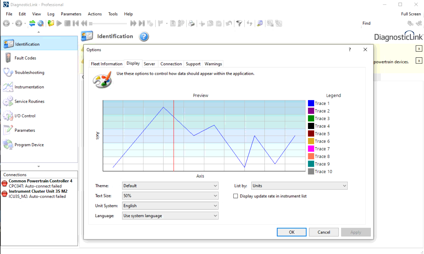
Task: Open the Log menu
Action: point(51,14)
